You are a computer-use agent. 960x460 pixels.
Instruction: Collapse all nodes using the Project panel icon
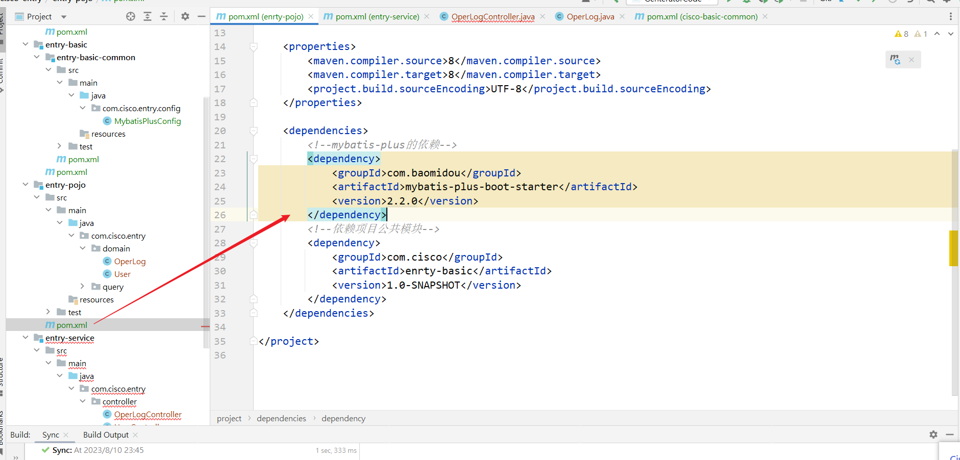(163, 16)
